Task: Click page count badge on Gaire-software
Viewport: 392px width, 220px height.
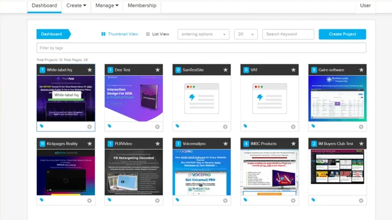Action: tap(314, 70)
